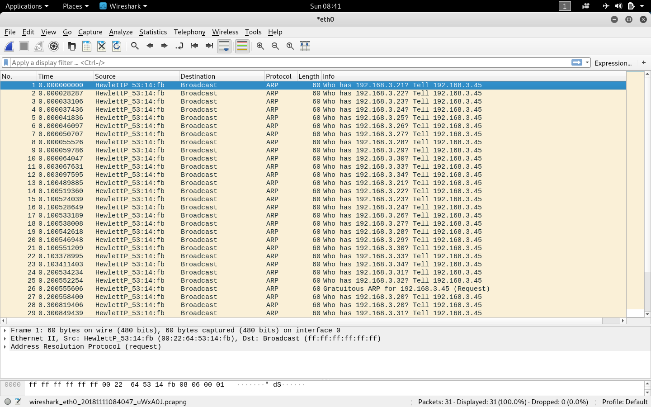Go forward in packet history arrow
Screen dimensions: 651x407
165,46
